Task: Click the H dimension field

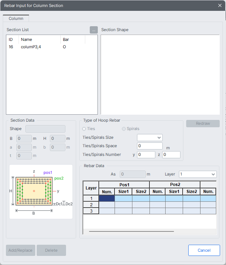Action: coord(58,138)
